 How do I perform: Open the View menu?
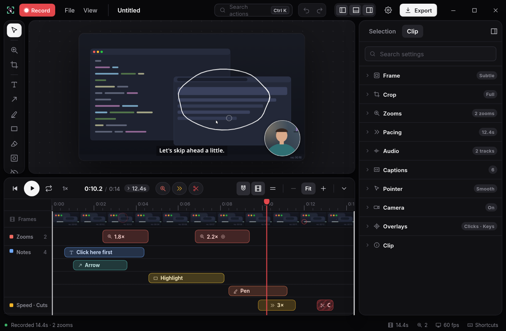pyautogui.click(x=90, y=10)
